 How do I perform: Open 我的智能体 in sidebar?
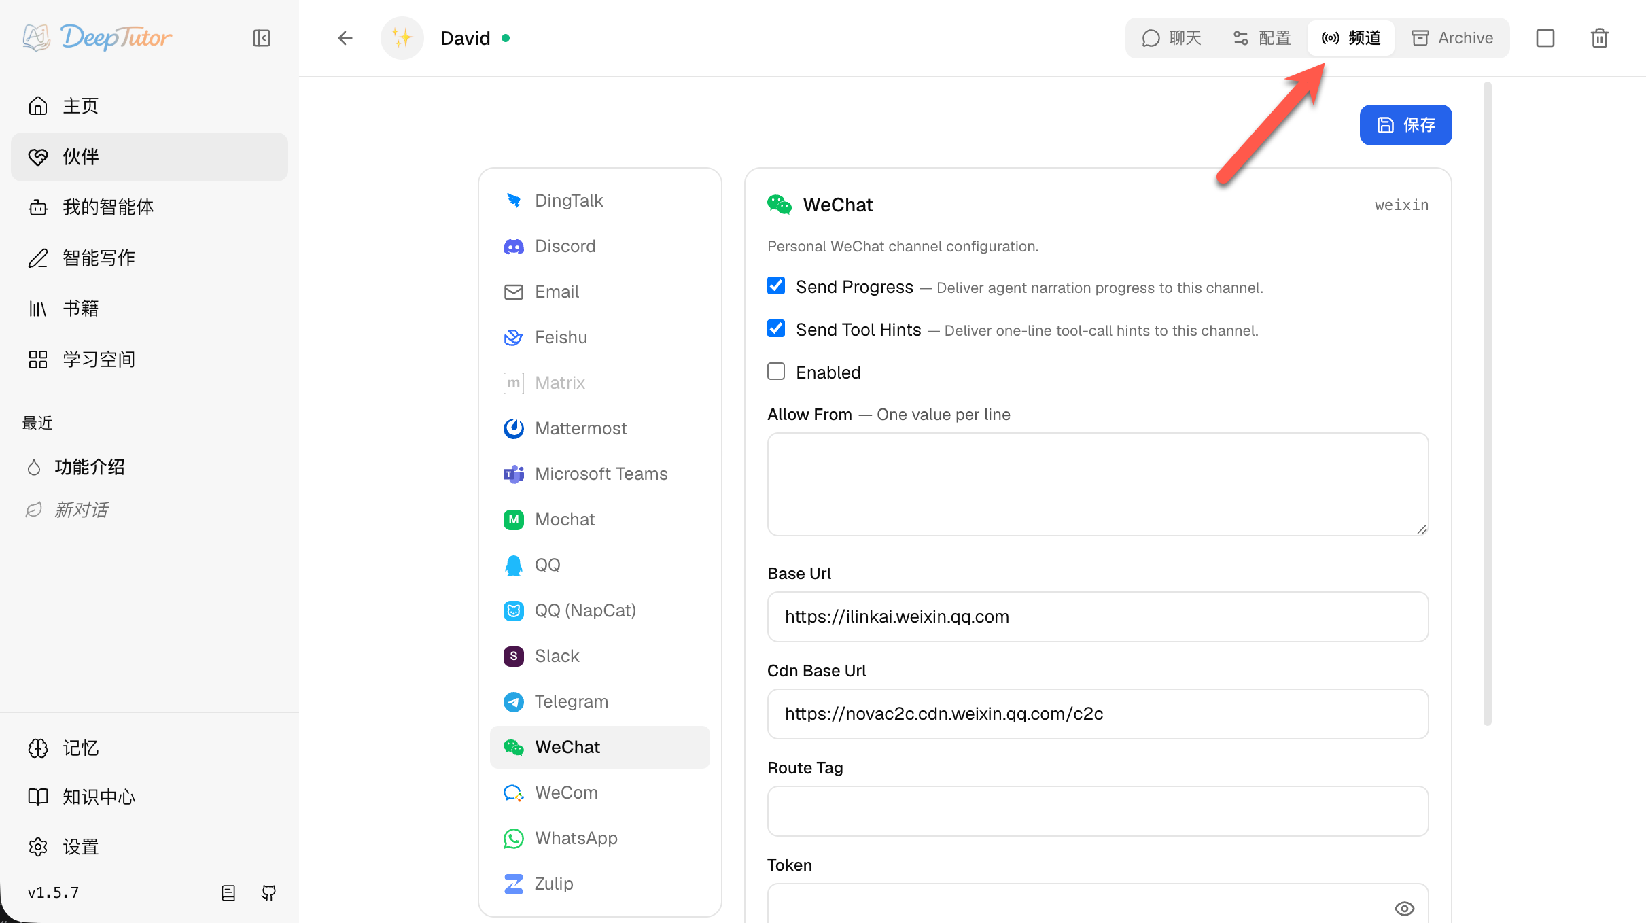(150, 207)
